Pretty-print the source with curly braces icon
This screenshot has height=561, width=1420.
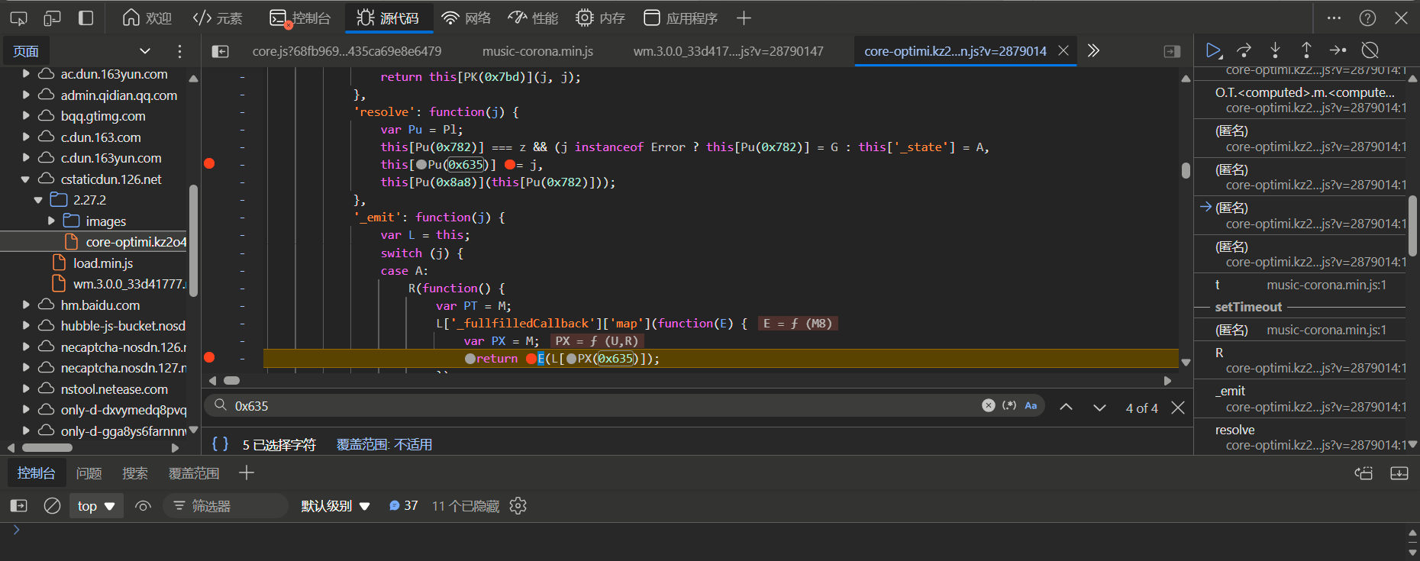coord(220,444)
